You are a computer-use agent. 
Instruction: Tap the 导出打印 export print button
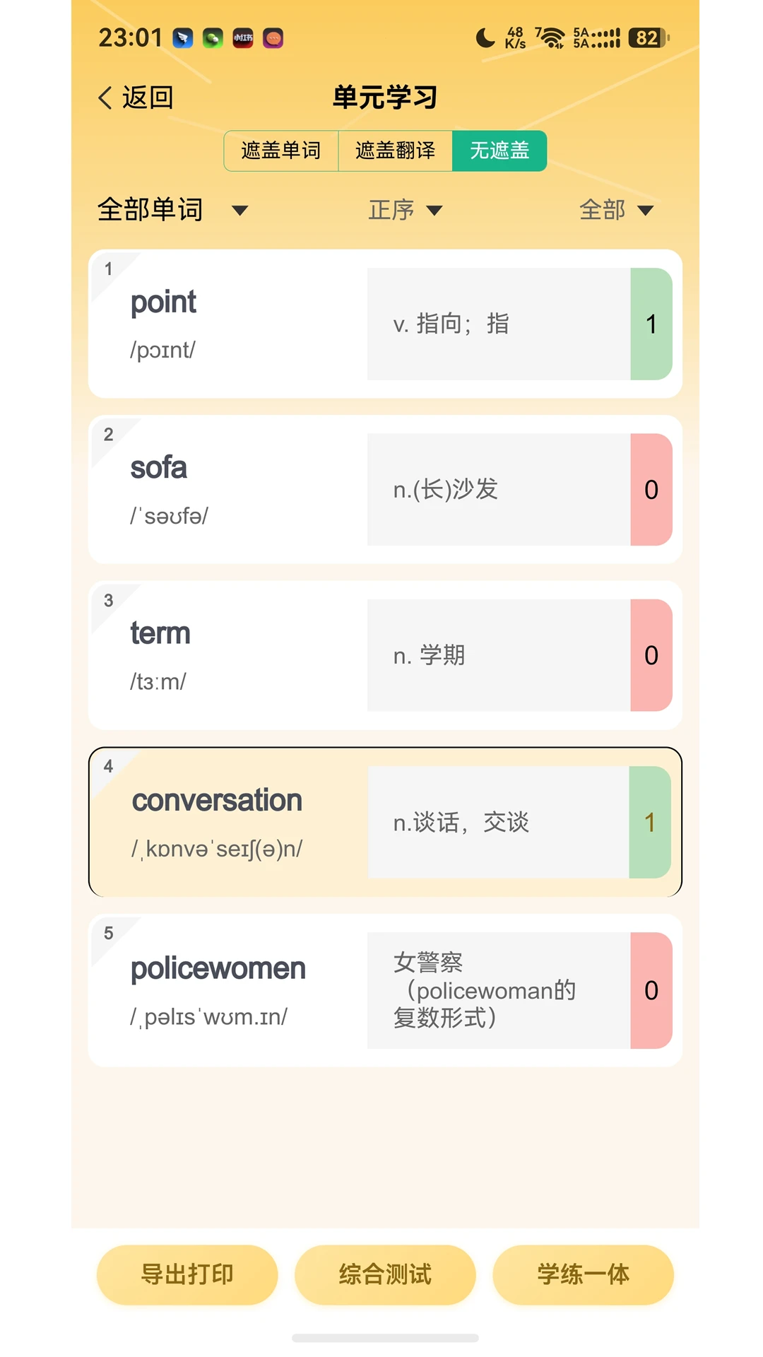tap(187, 1274)
